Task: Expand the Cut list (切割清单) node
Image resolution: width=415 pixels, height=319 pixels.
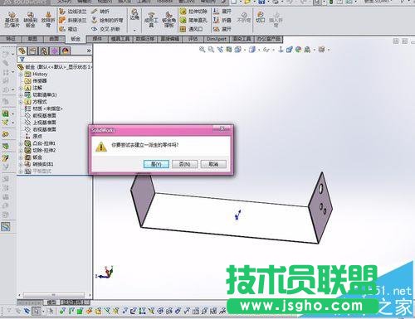Action: pos(21,95)
